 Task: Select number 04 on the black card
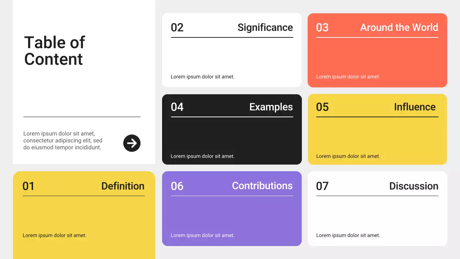[x=177, y=107]
